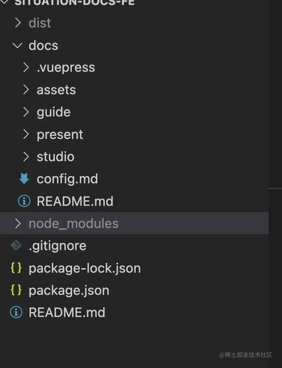The image size is (282, 368).
Task: Click the braces icon beside package-lock.json
Action: pyautogui.click(x=16, y=268)
